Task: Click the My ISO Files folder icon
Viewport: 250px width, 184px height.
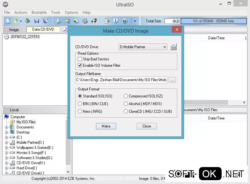Action: (12, 122)
